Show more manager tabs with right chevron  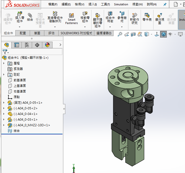pyautogui.click(x=60, y=45)
